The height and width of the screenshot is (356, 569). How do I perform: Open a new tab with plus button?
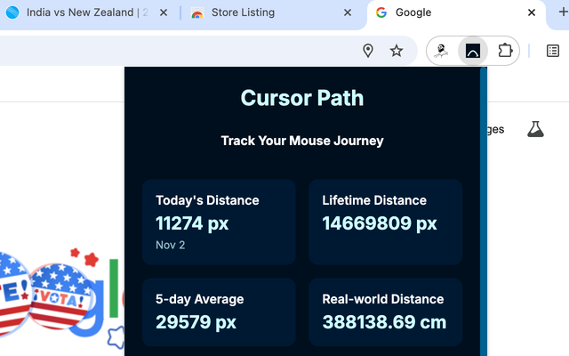click(x=563, y=12)
